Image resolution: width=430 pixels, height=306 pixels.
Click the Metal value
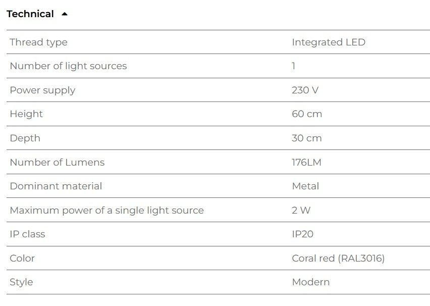click(305, 186)
